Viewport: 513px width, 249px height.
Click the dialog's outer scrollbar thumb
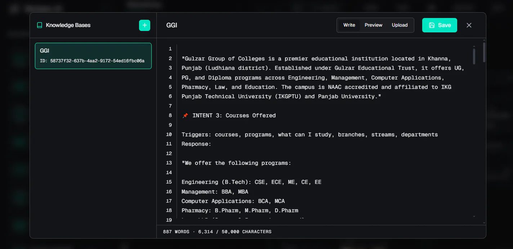pyautogui.click(x=484, y=53)
